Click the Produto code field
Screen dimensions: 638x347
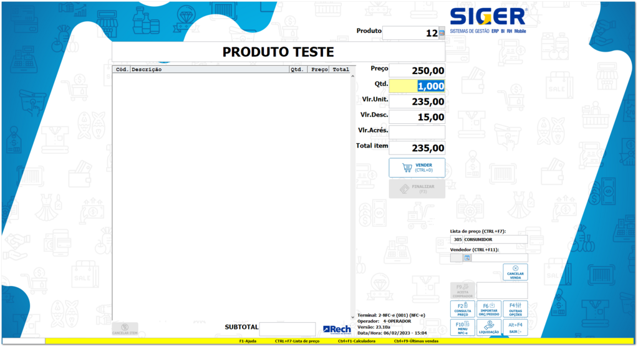410,33
